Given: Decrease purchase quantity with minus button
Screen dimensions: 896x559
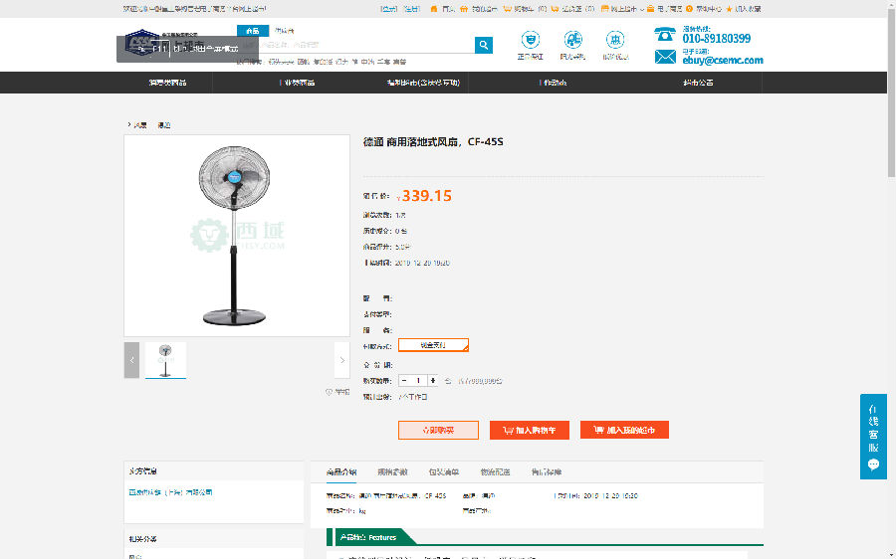Looking at the screenshot, I should pyautogui.click(x=404, y=380).
